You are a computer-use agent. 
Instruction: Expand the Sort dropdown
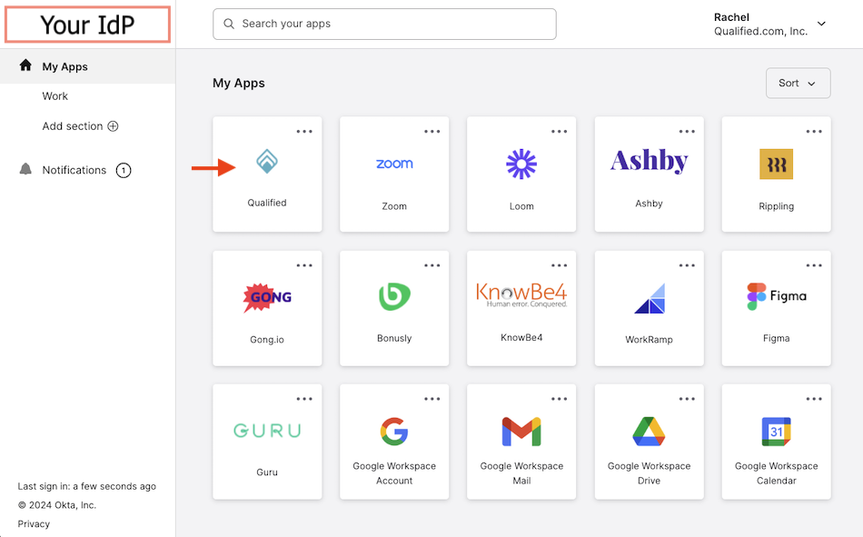[x=799, y=84]
